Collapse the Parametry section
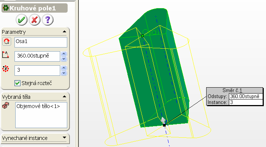 64,32
